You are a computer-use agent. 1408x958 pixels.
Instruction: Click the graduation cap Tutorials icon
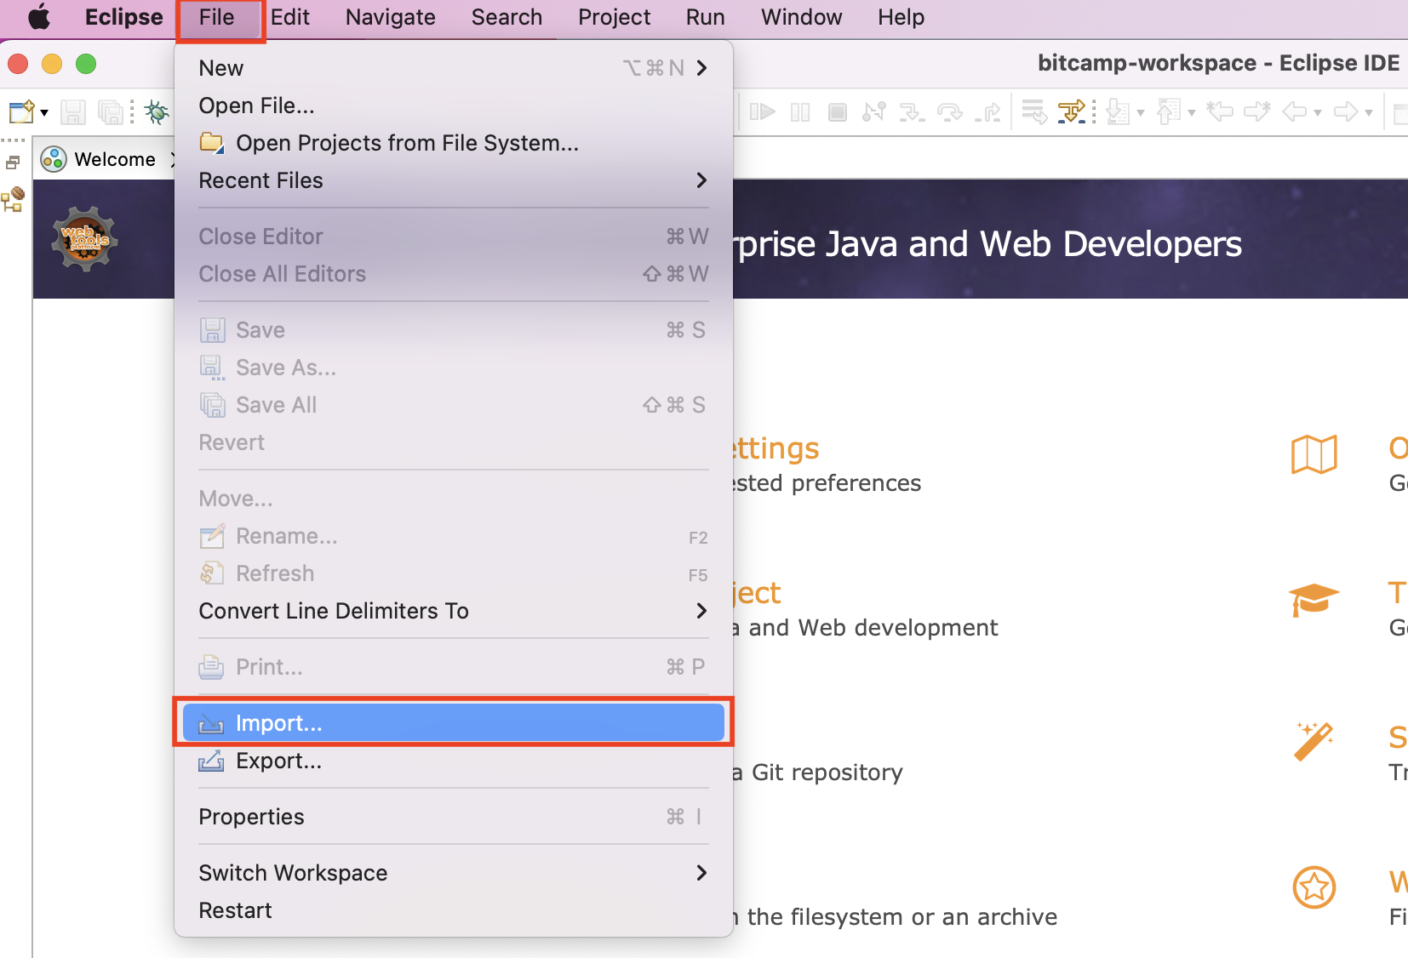[1314, 600]
